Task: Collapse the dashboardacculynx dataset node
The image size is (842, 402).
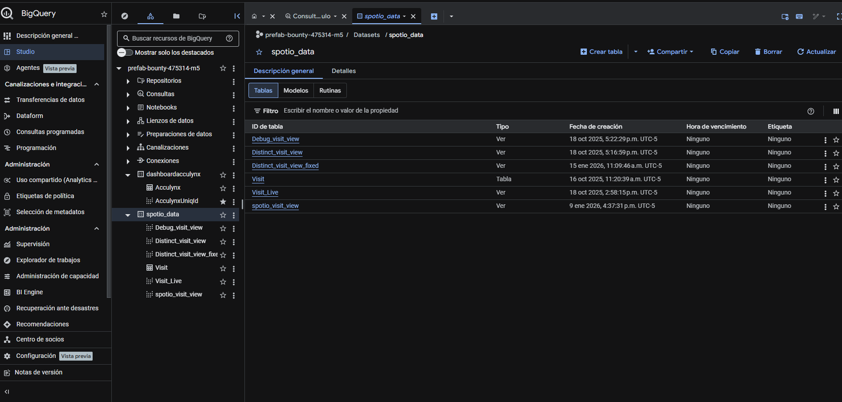Action: pos(128,175)
